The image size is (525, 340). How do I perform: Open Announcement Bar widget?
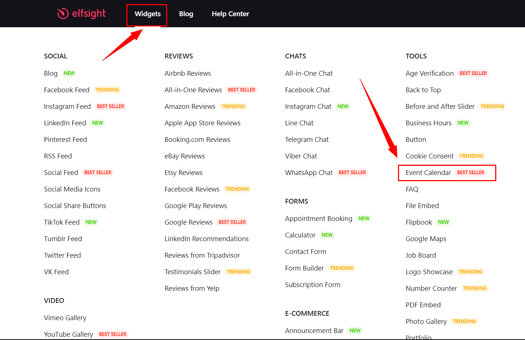314,331
